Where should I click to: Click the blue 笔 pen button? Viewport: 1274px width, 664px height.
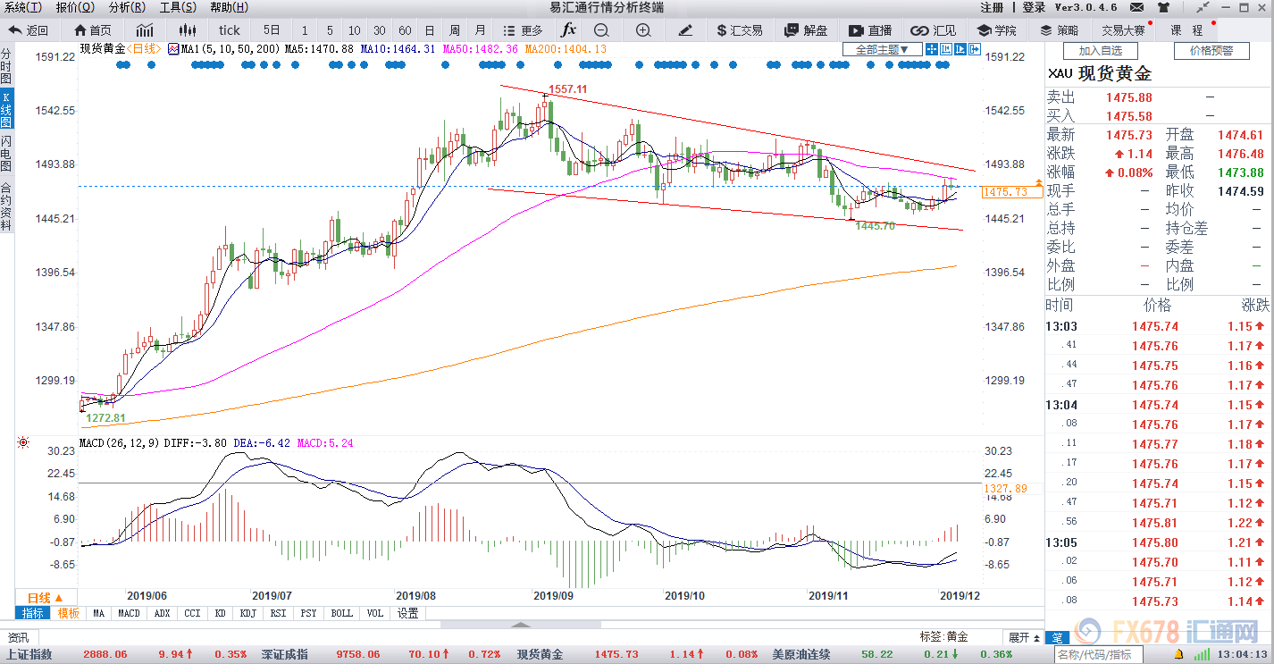[x=1056, y=637]
